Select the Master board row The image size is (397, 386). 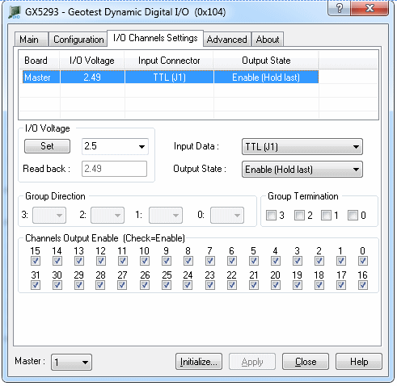pyautogui.click(x=171, y=78)
